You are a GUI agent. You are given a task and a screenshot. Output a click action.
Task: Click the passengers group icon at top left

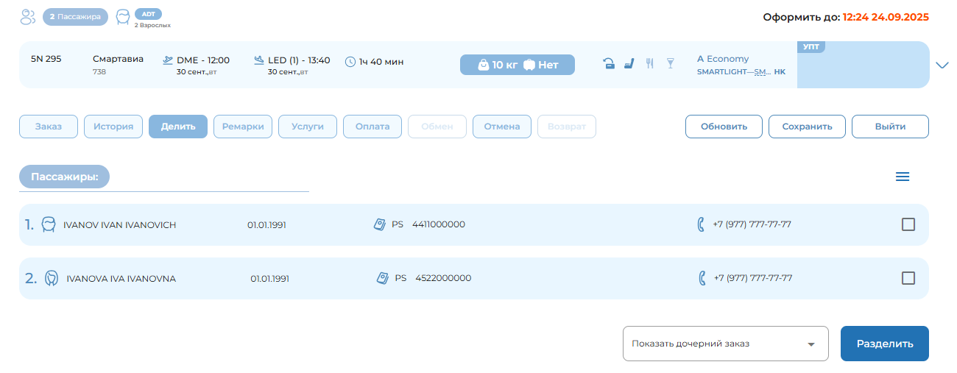[28, 17]
